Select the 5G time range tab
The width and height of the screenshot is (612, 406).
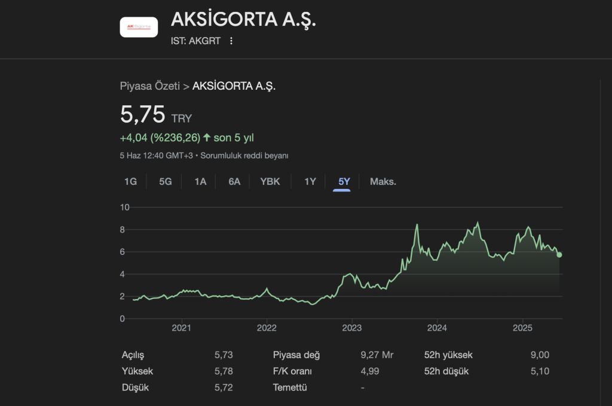click(166, 181)
